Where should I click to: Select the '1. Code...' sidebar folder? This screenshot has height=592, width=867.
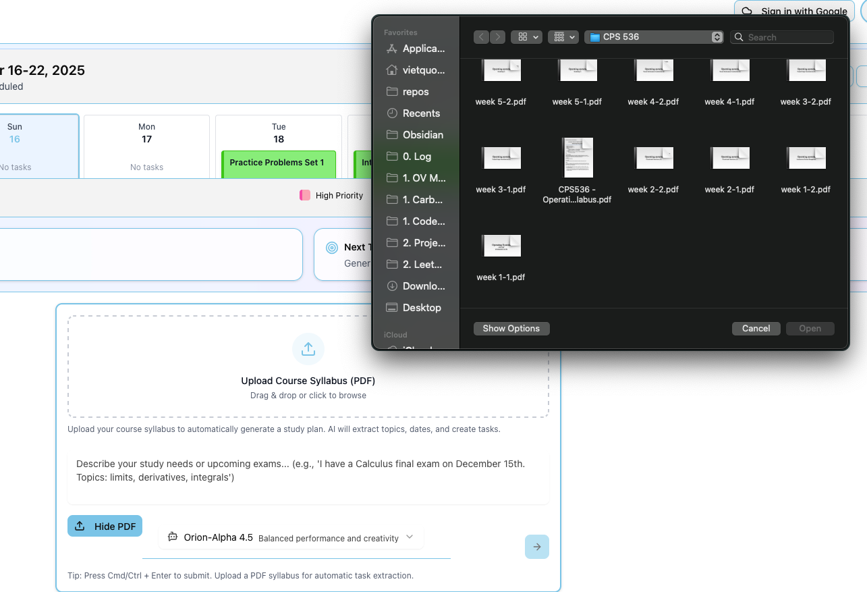pos(416,221)
